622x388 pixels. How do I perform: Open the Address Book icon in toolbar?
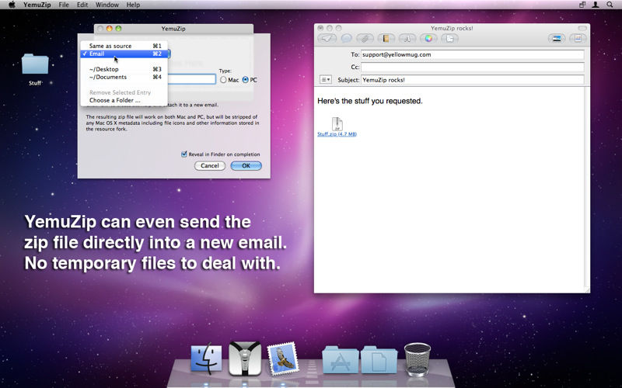[x=386, y=38]
